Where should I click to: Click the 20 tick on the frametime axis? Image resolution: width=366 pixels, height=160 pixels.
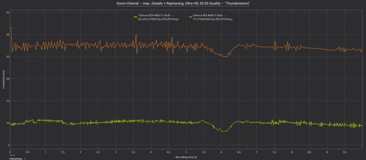[x=8, y=79]
